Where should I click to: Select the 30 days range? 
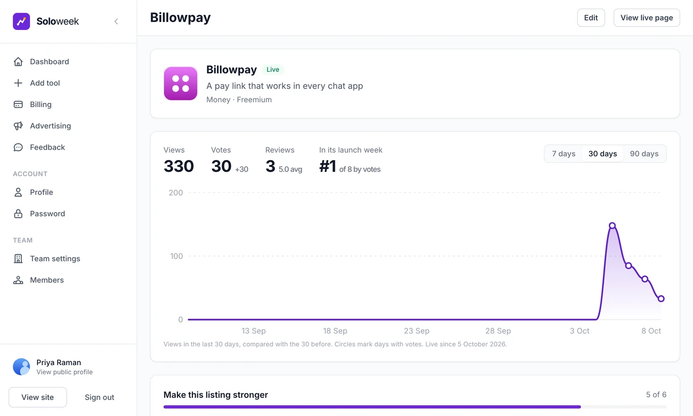pos(602,154)
